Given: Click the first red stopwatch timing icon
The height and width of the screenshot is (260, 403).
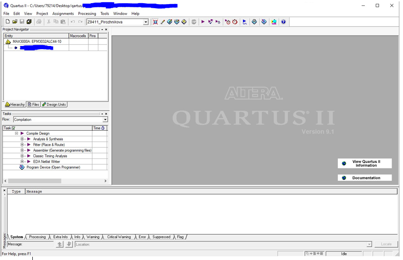Looking at the screenshot, I should point(228,22).
